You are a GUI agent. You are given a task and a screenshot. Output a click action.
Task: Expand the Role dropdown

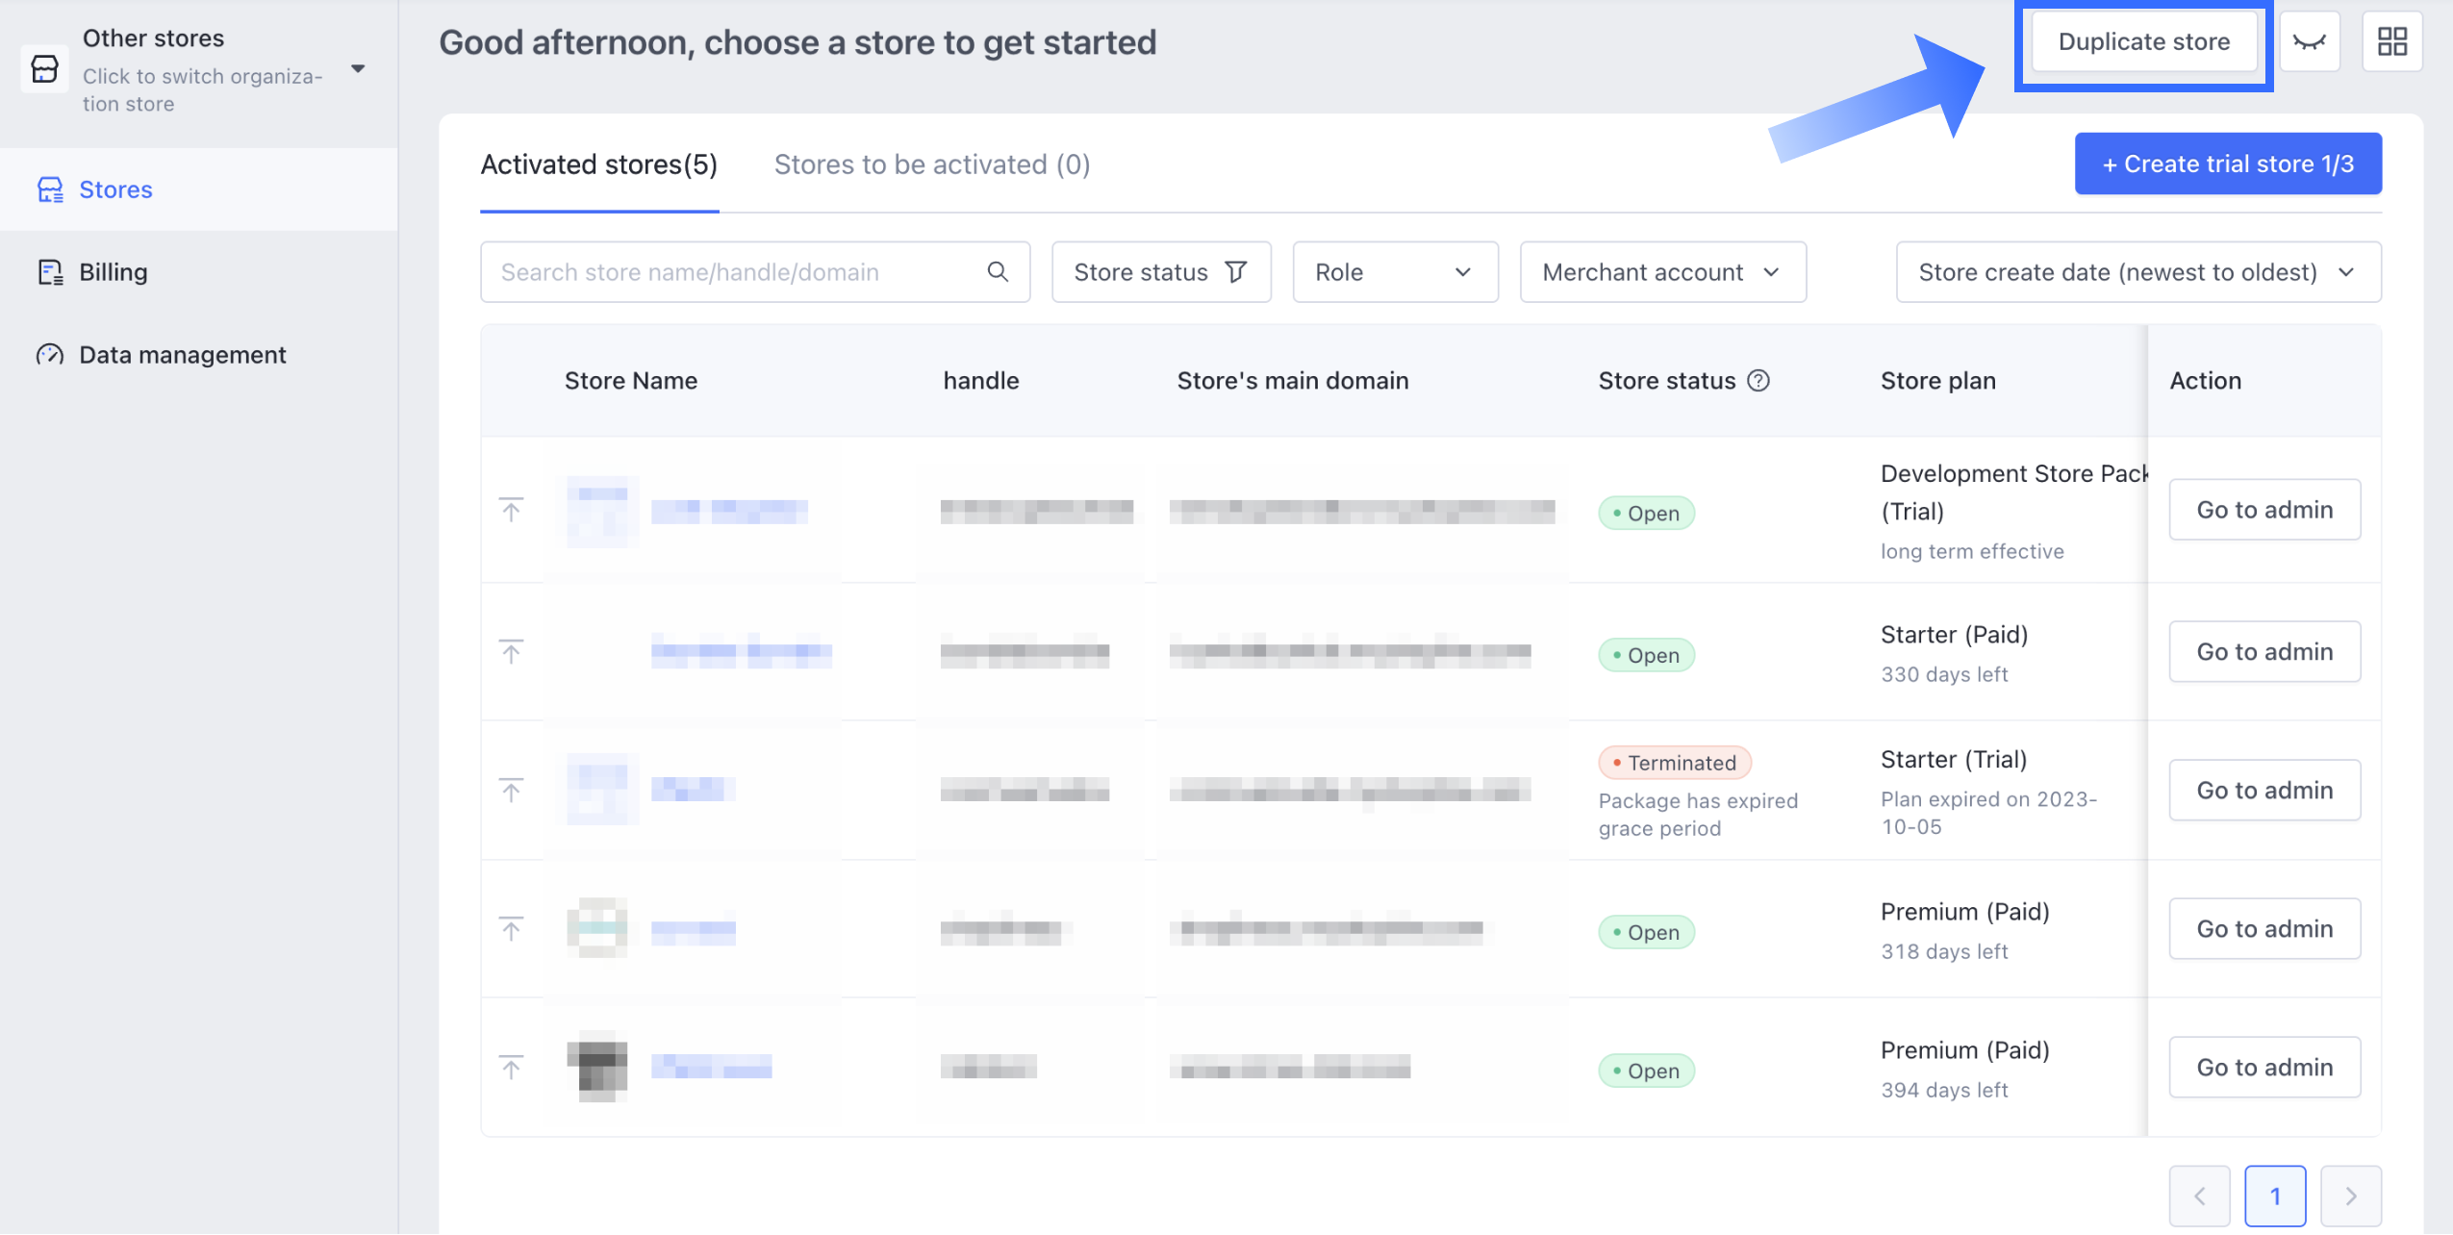tap(1394, 272)
